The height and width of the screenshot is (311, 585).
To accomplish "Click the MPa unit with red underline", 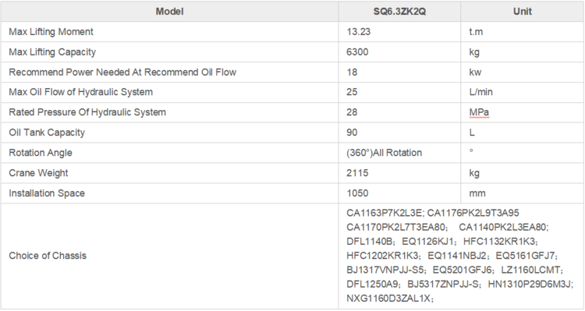I will click(x=479, y=112).
